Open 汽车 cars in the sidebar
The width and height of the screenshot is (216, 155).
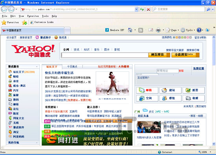13,90
